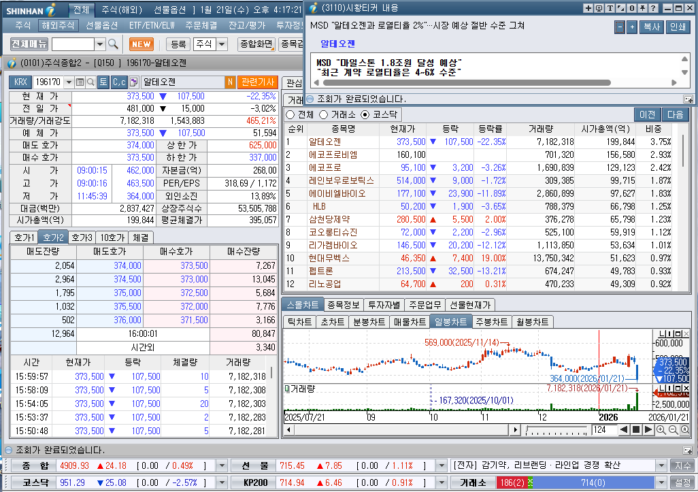Click the 전체메뉴 button
The width and height of the screenshot is (698, 492).
click(x=29, y=44)
